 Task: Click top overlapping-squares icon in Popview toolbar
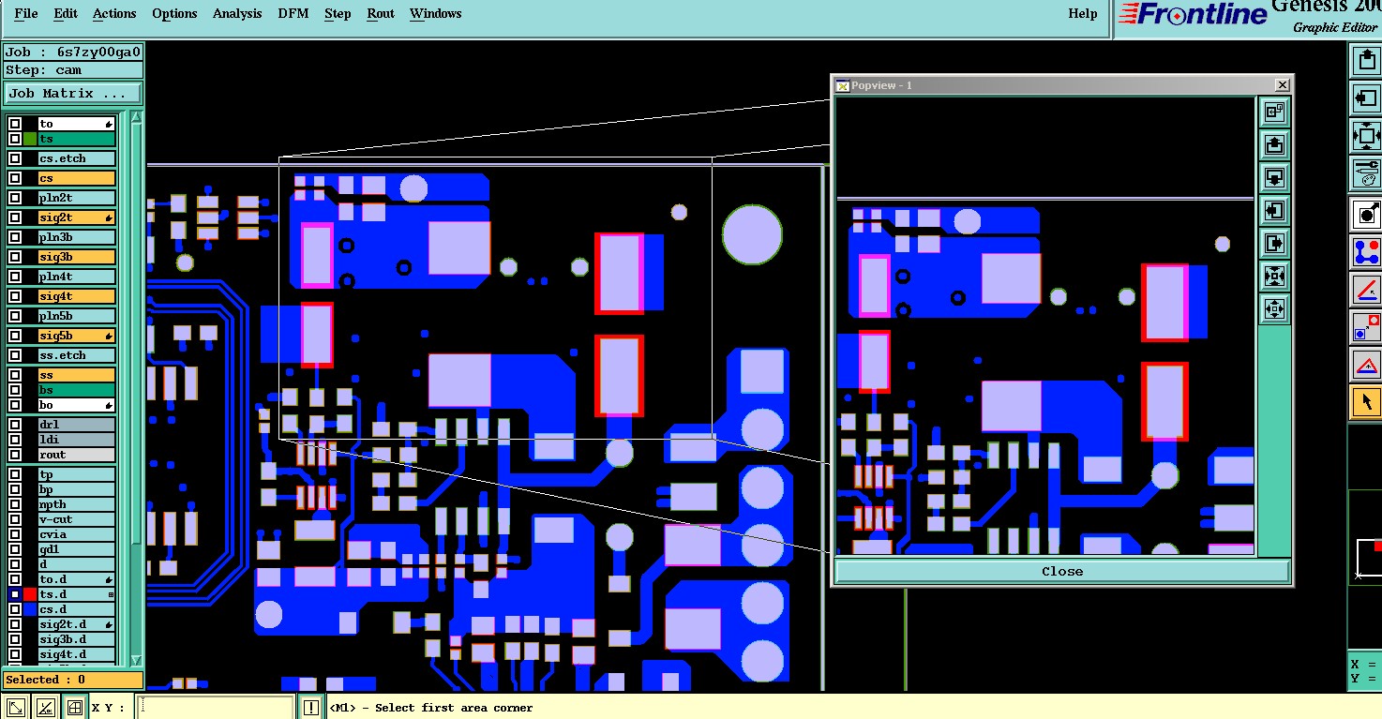tap(1274, 112)
